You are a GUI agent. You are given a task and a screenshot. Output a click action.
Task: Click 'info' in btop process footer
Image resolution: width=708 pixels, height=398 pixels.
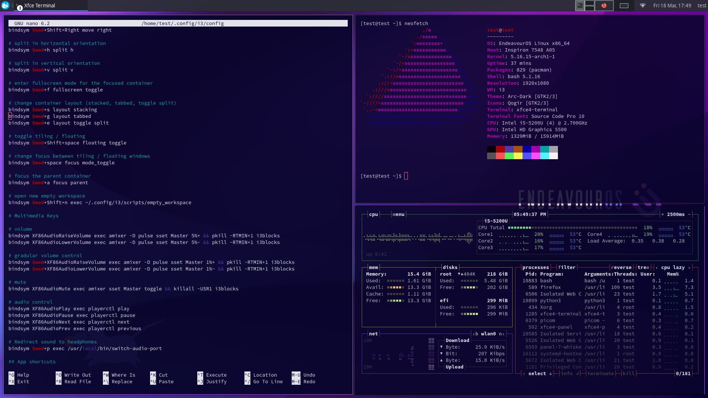(569, 374)
